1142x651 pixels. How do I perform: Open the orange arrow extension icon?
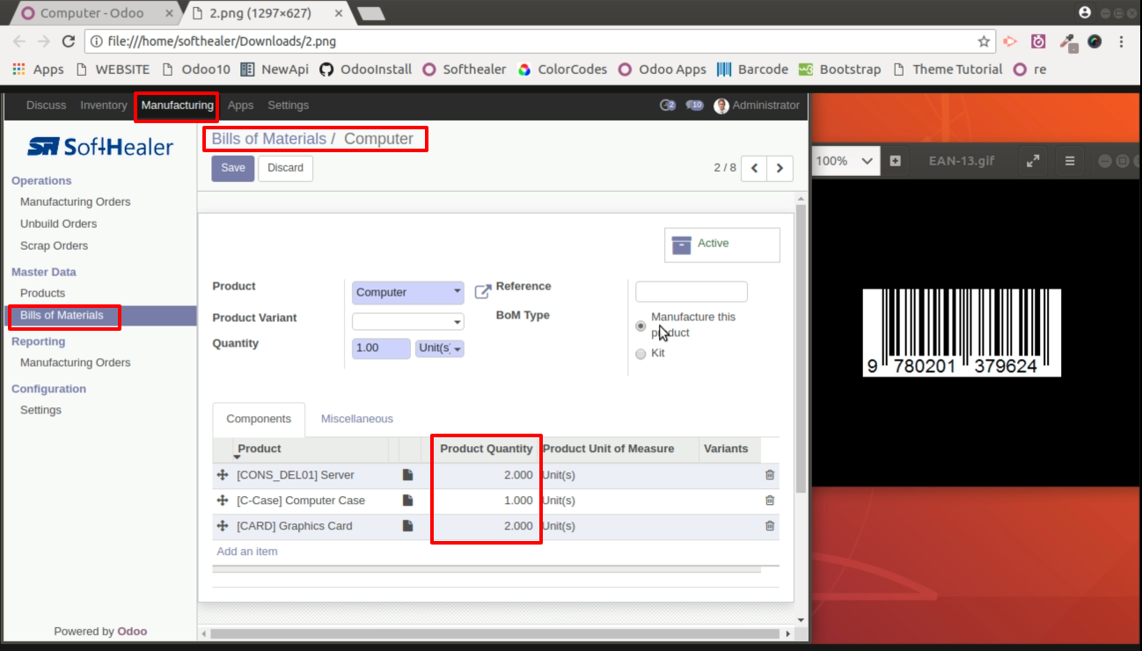[x=1011, y=41]
